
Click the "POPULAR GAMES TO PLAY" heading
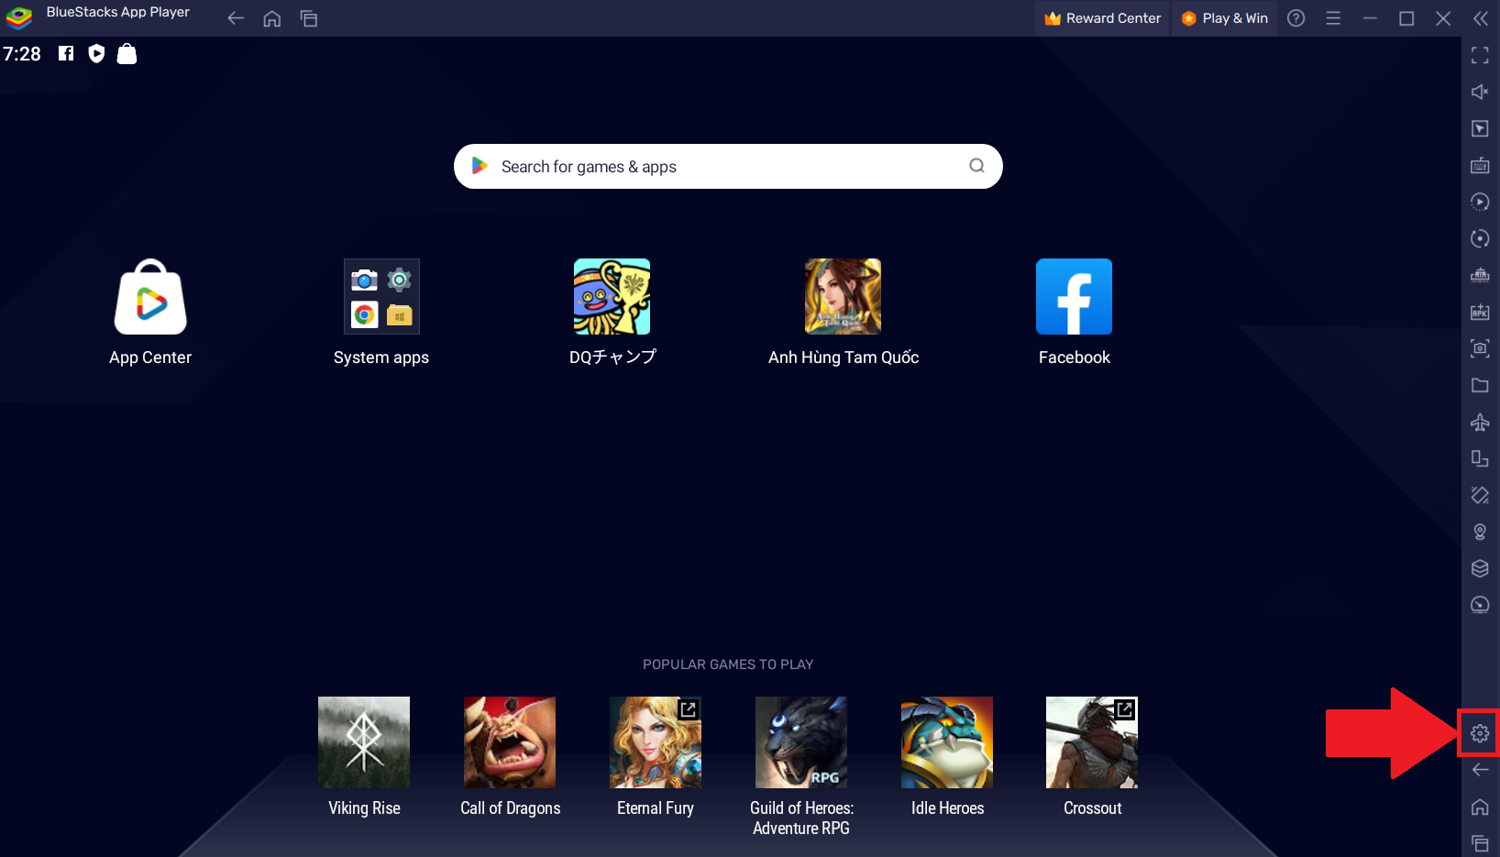pos(728,665)
